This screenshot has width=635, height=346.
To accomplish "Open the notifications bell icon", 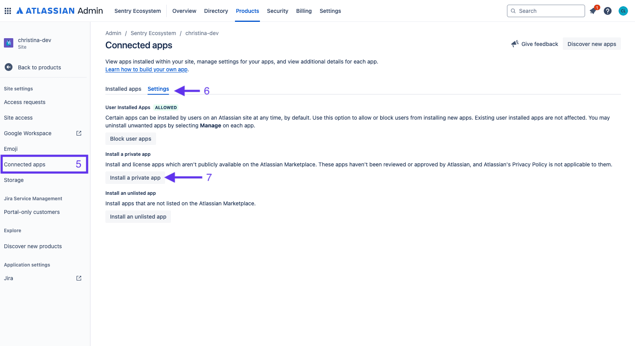I will (593, 11).
